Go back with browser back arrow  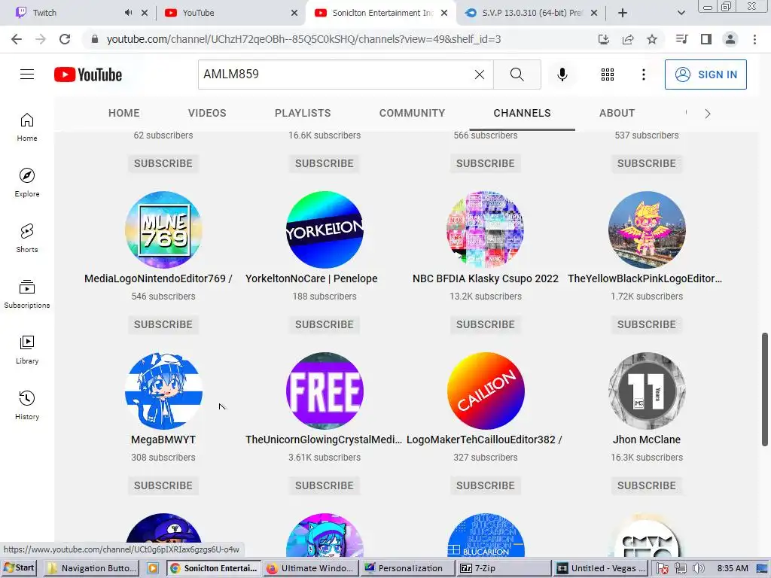click(17, 39)
